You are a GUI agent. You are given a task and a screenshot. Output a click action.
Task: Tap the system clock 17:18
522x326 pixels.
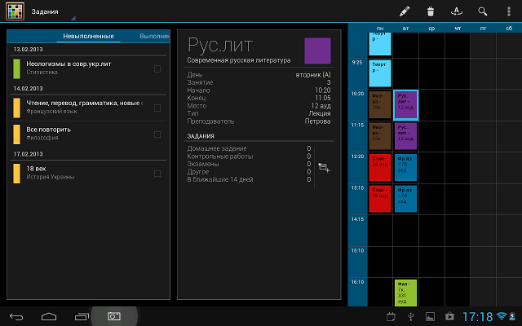pyautogui.click(x=478, y=317)
